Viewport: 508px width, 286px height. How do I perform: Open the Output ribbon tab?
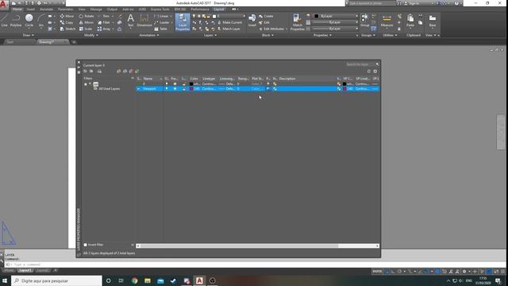112,10
